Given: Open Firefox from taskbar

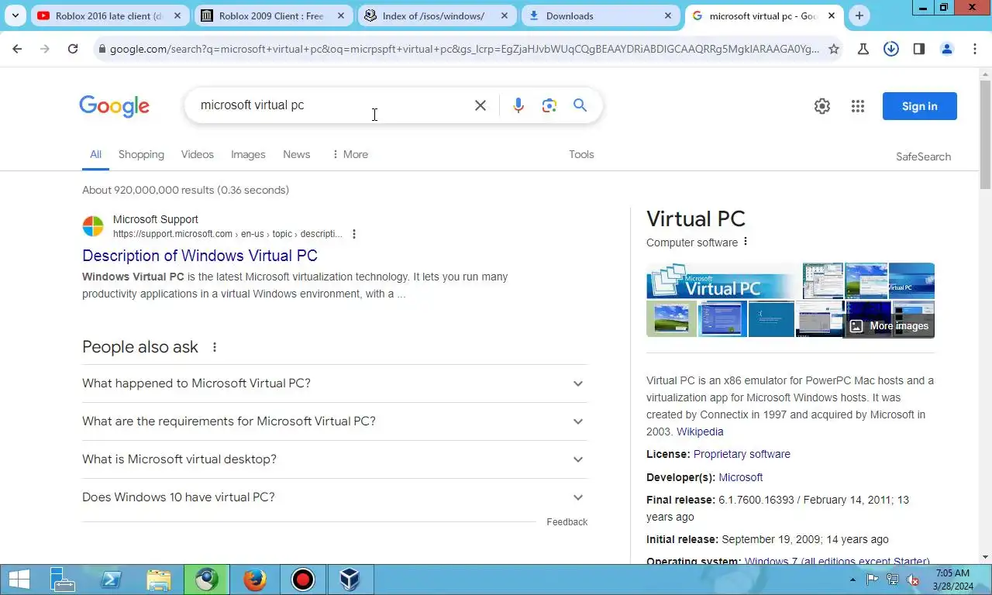Looking at the screenshot, I should [254, 580].
